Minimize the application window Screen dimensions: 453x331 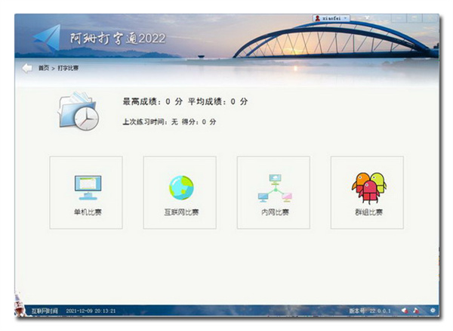coord(399,18)
